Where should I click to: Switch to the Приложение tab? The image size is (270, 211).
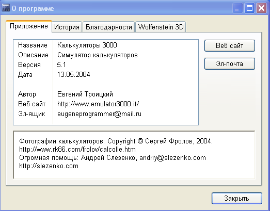click(x=29, y=26)
